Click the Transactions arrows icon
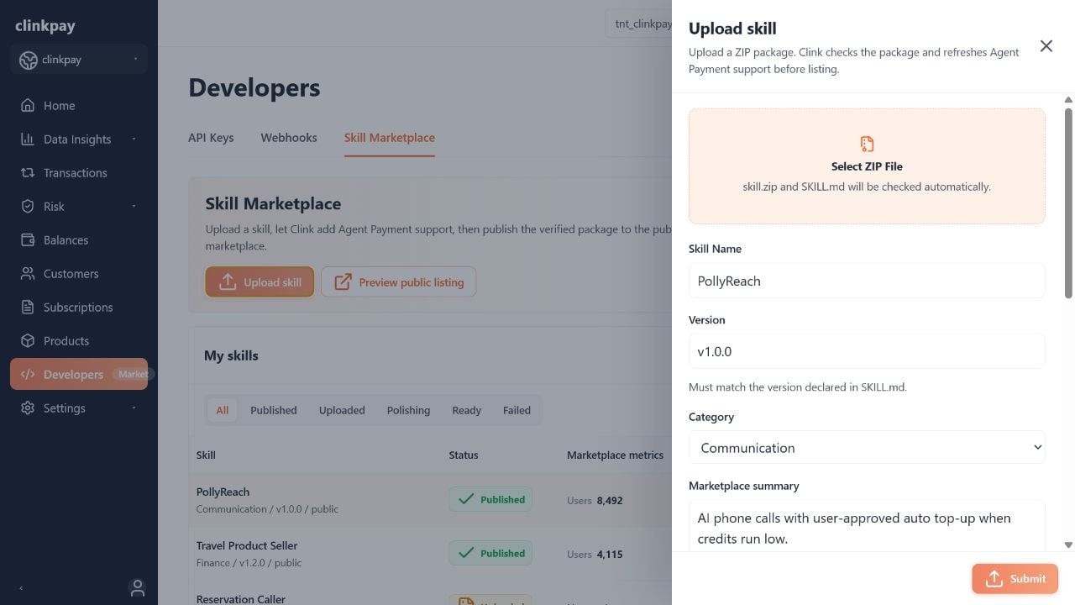Viewport: 1075px width, 605px height. tap(28, 173)
